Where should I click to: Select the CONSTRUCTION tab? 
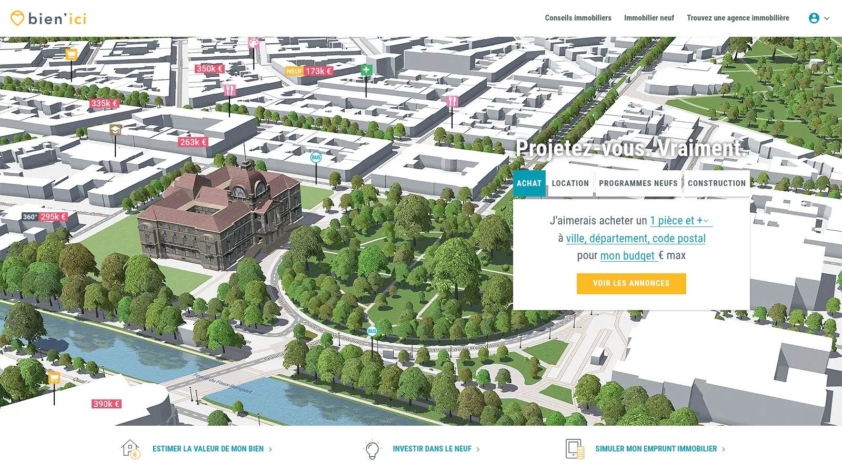[x=717, y=183]
